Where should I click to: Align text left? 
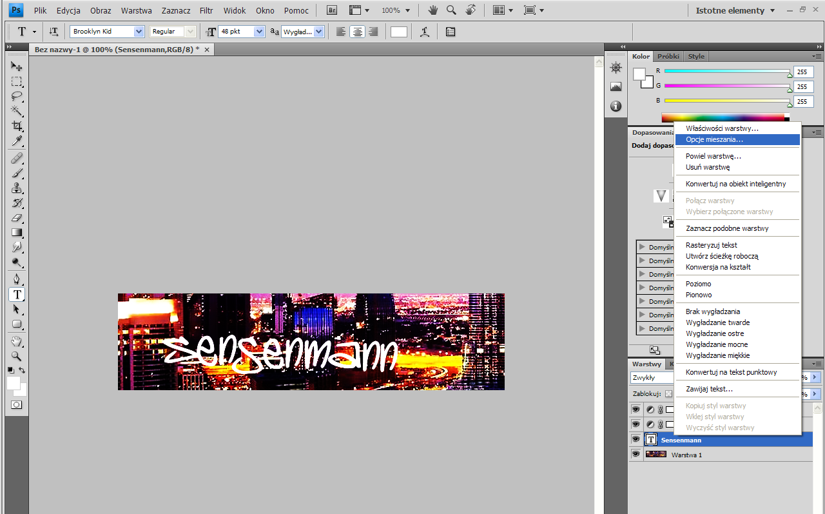(x=341, y=32)
